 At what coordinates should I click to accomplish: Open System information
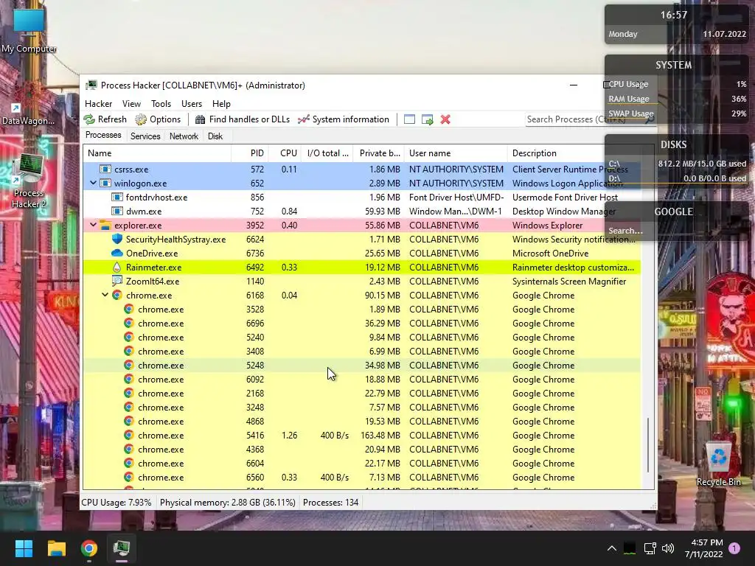[344, 119]
